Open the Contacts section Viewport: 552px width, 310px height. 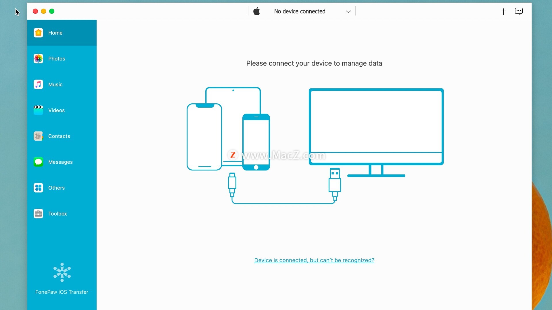coord(62,136)
